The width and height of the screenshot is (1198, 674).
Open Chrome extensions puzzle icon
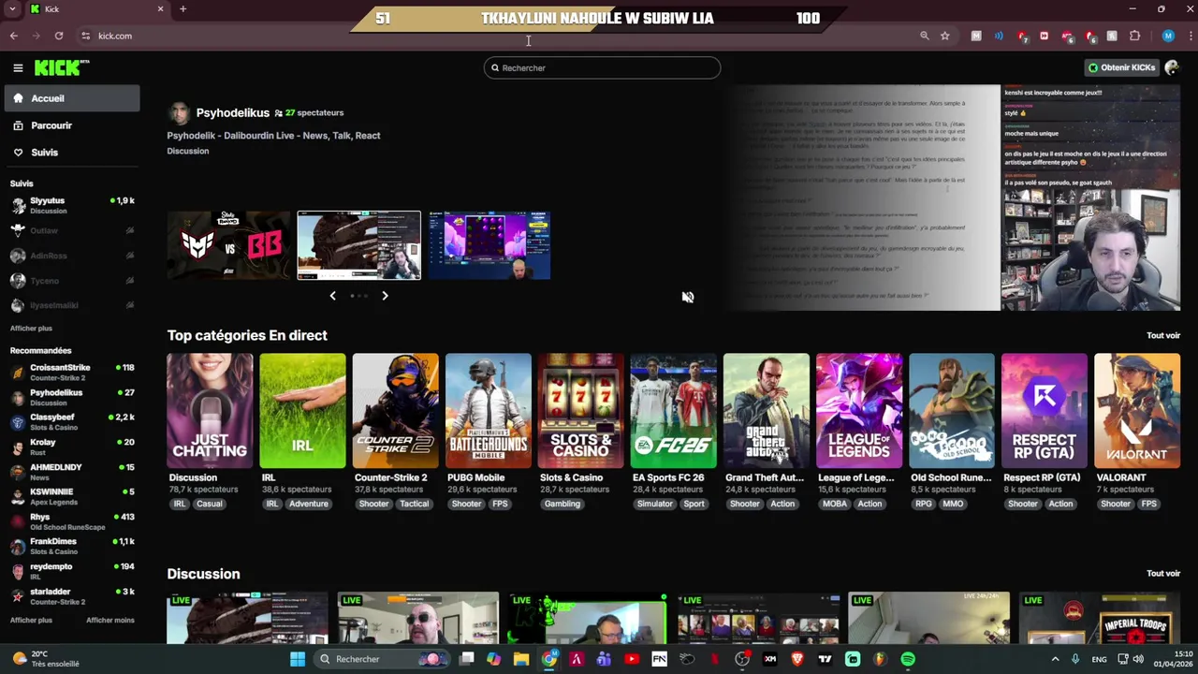1135,36
